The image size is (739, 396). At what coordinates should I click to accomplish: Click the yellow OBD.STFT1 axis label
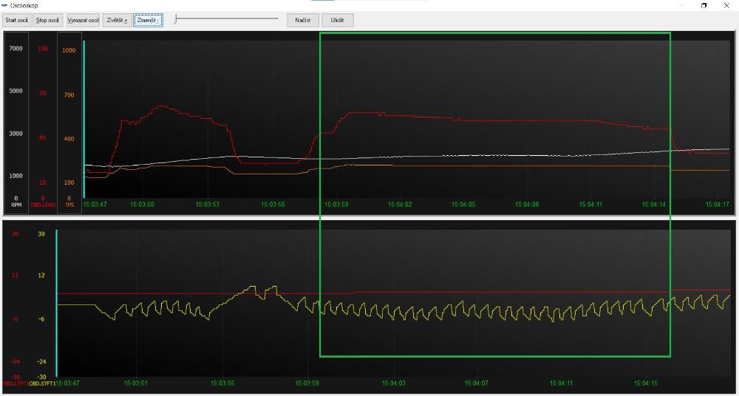pos(42,383)
